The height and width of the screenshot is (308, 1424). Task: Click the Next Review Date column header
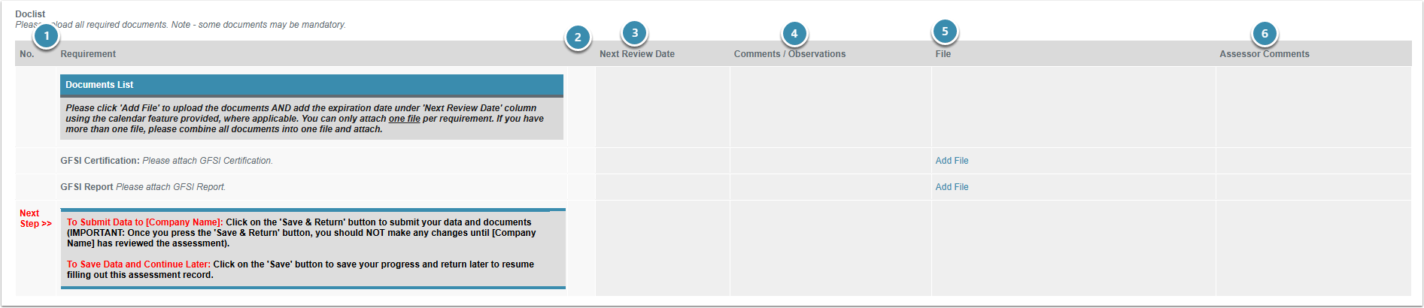(636, 54)
